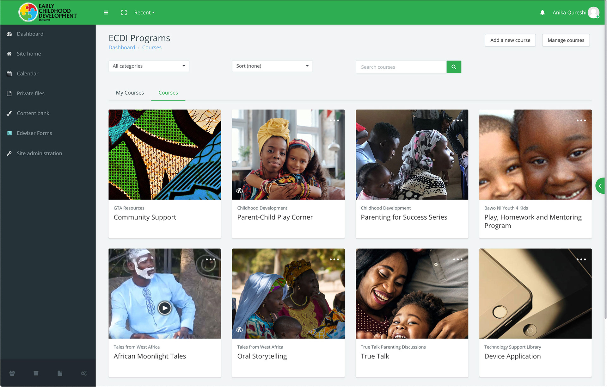
Task: Open the notifications bell icon
Action: pyautogui.click(x=543, y=13)
